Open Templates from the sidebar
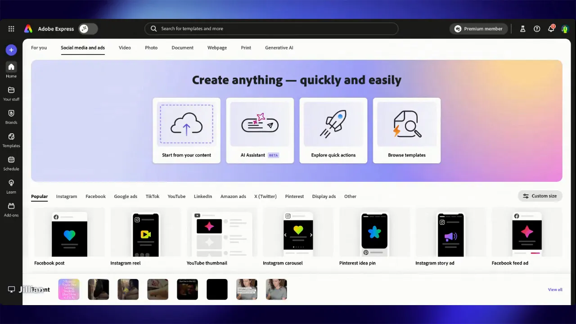This screenshot has width=576, height=324. [x=11, y=140]
